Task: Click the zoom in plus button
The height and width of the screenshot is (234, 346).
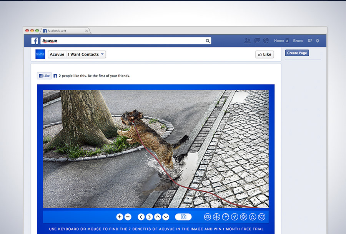Action: pos(120,217)
